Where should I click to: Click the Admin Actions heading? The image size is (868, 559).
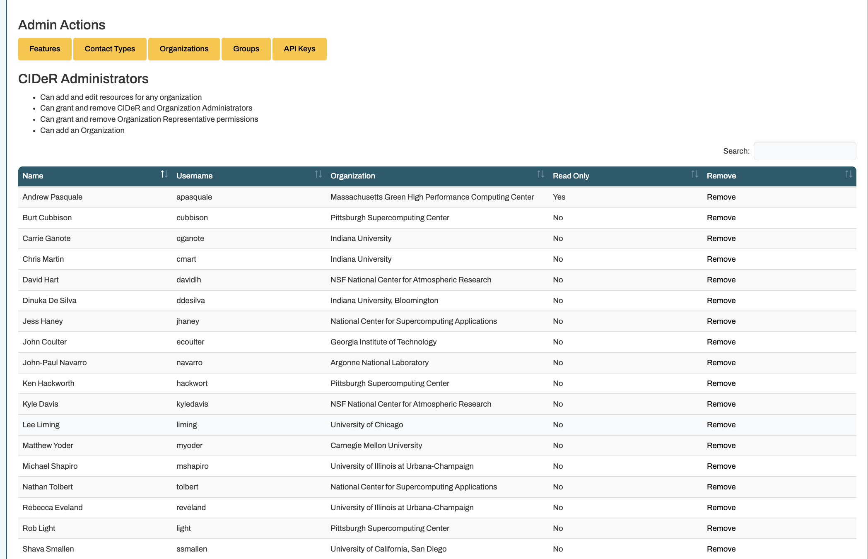[x=62, y=25]
